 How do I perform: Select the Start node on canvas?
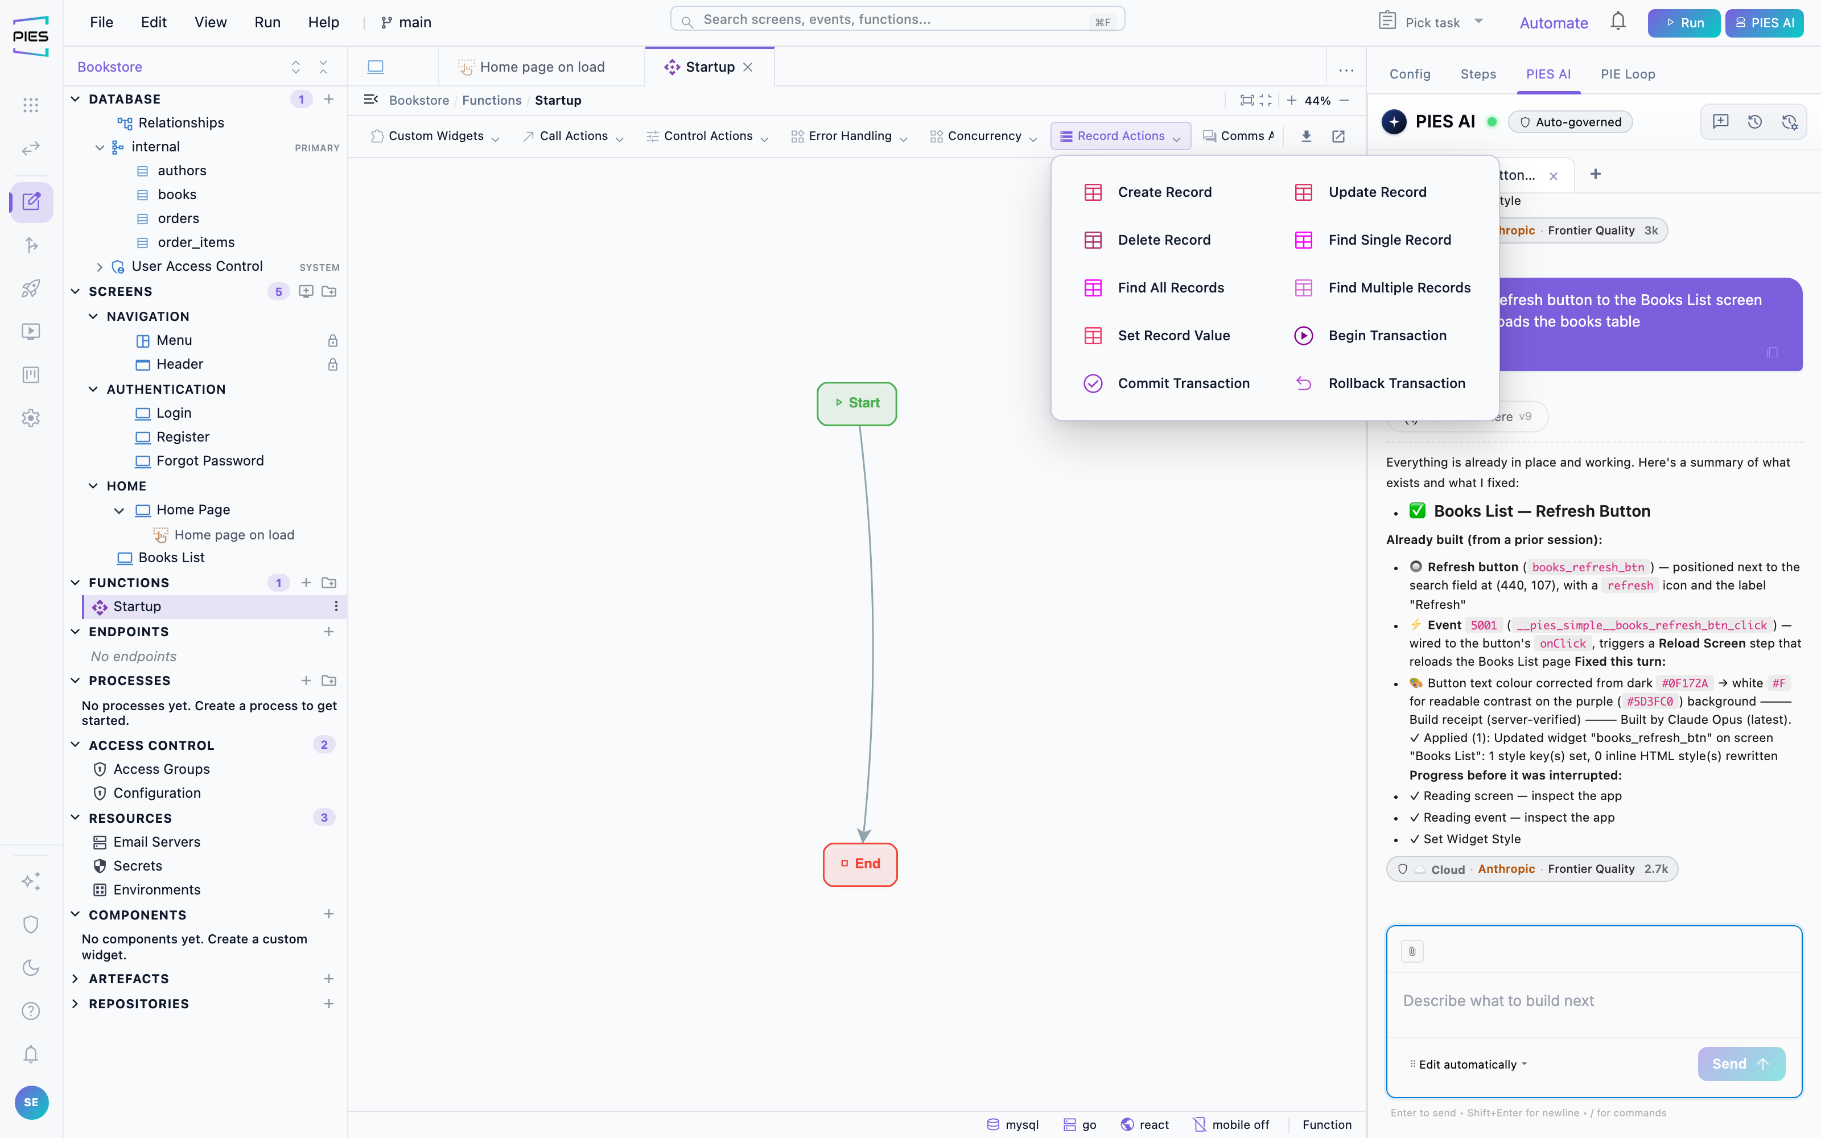[x=856, y=403]
